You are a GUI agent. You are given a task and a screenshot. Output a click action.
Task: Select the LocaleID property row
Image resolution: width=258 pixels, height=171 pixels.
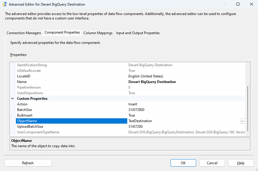click(x=24, y=76)
